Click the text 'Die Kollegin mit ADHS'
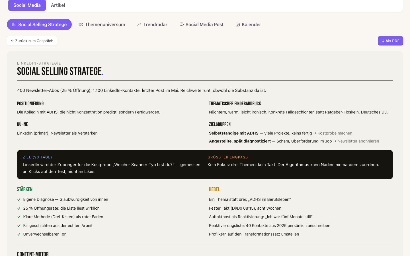 coord(89,112)
